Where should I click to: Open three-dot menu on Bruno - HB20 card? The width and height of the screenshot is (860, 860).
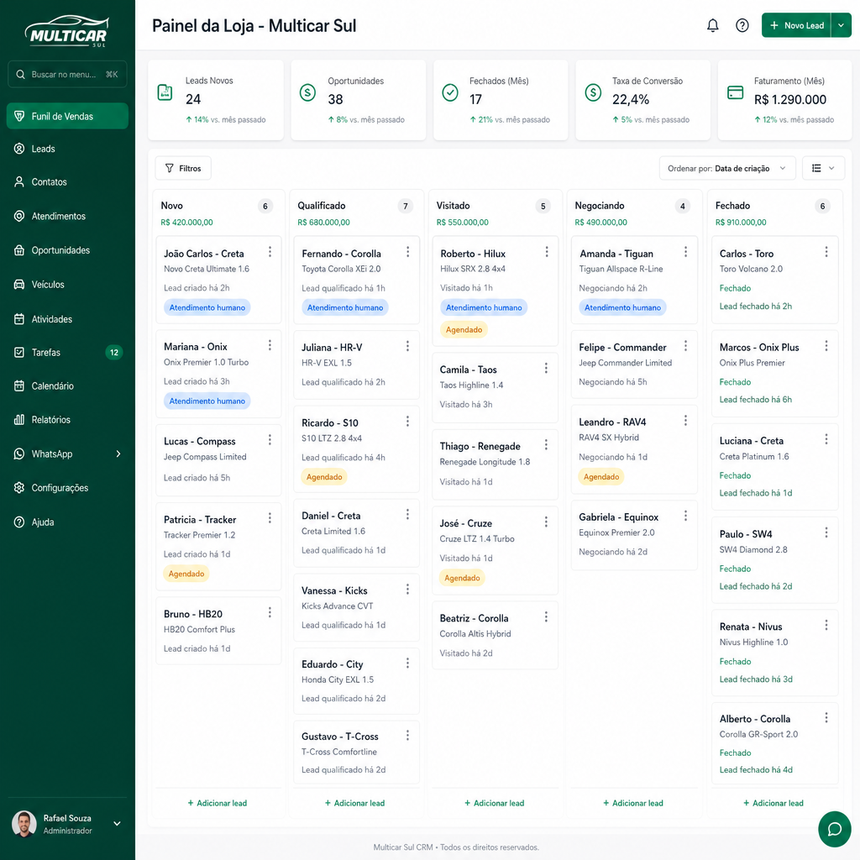(x=270, y=612)
